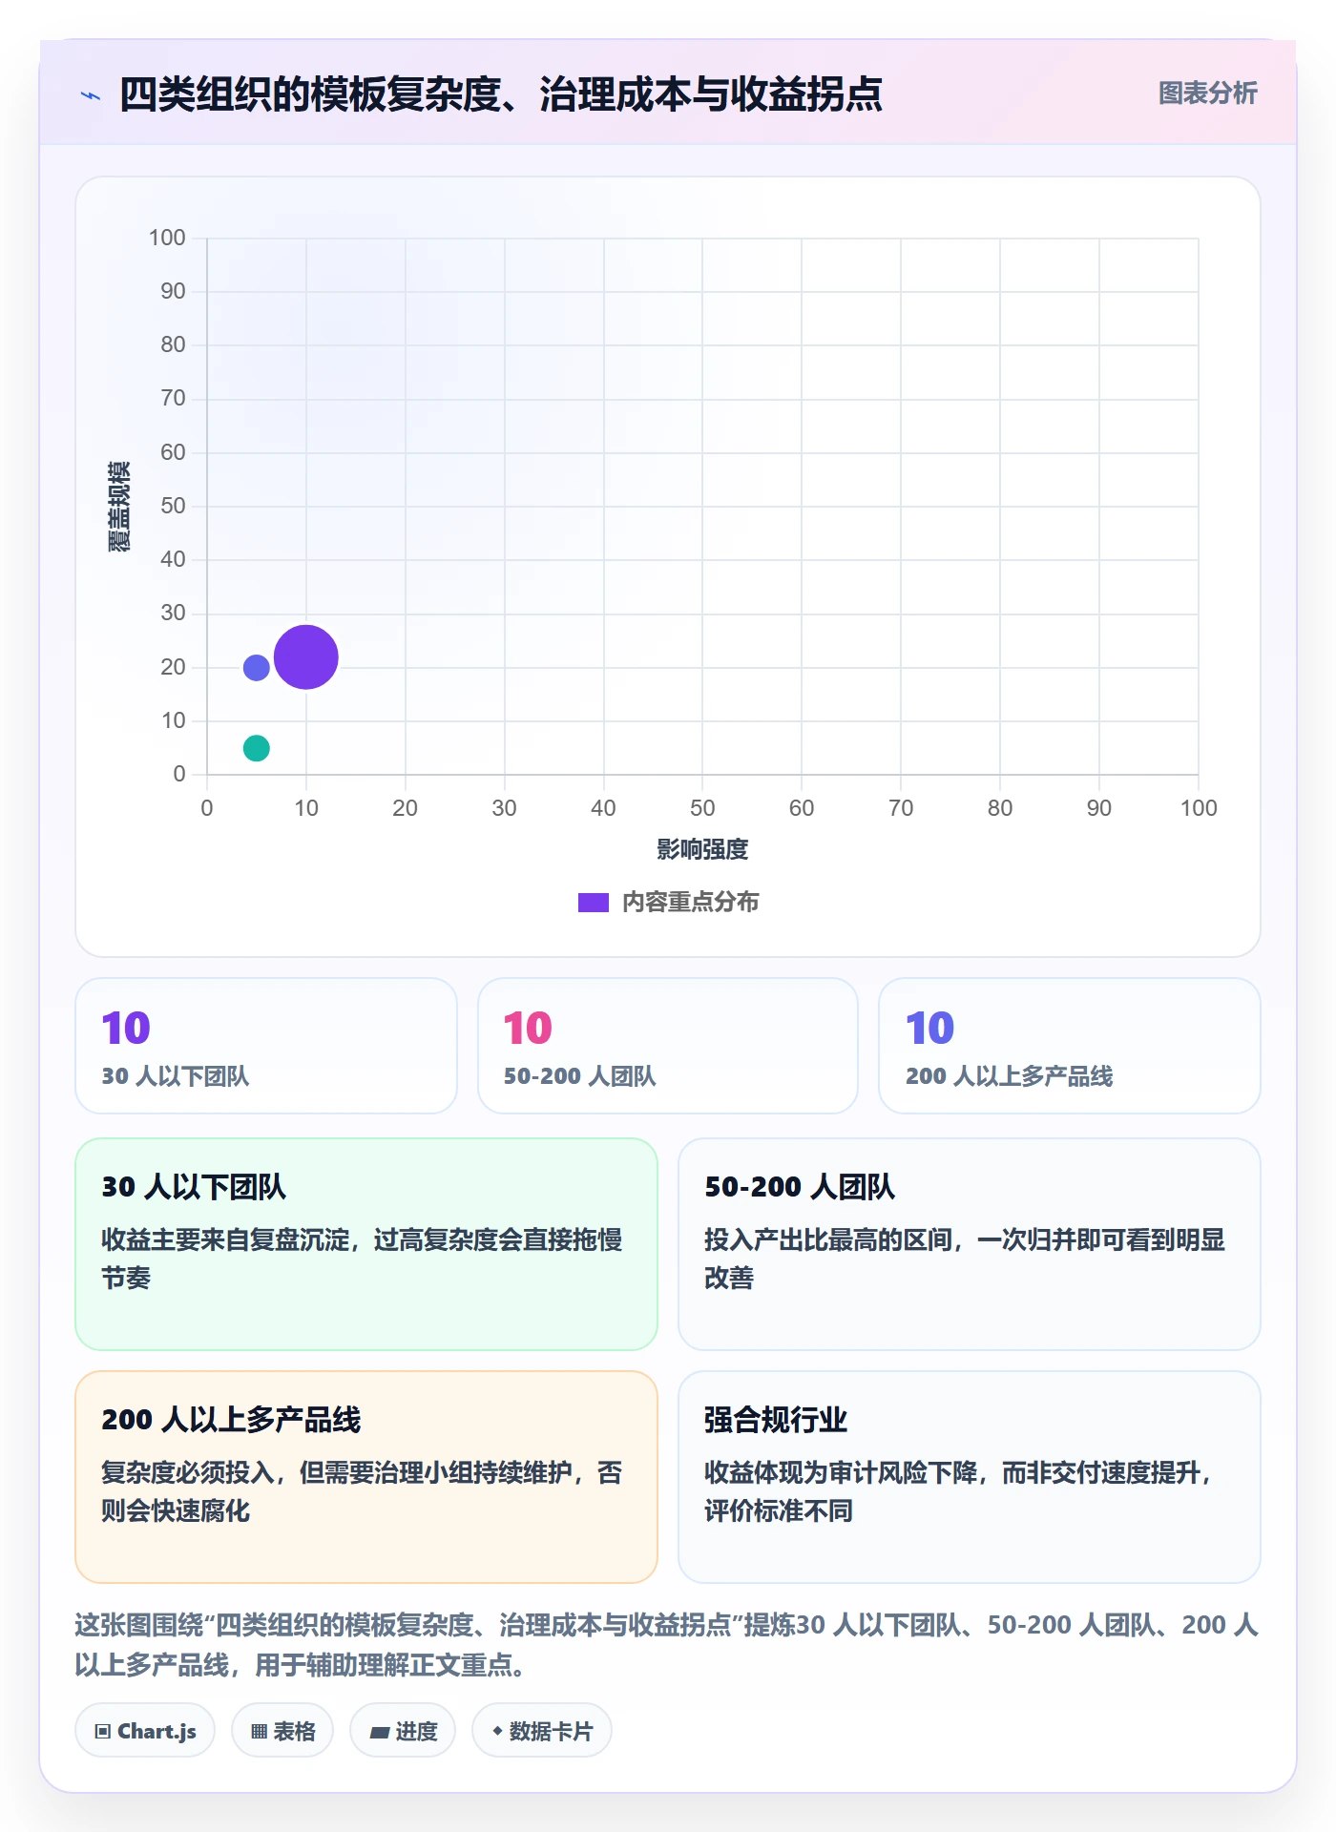Click the orange 200 人以上多产品线 card heading
Viewport: 1336px width, 1832px height.
coord(231,1420)
